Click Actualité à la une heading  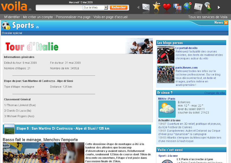[169, 120]
